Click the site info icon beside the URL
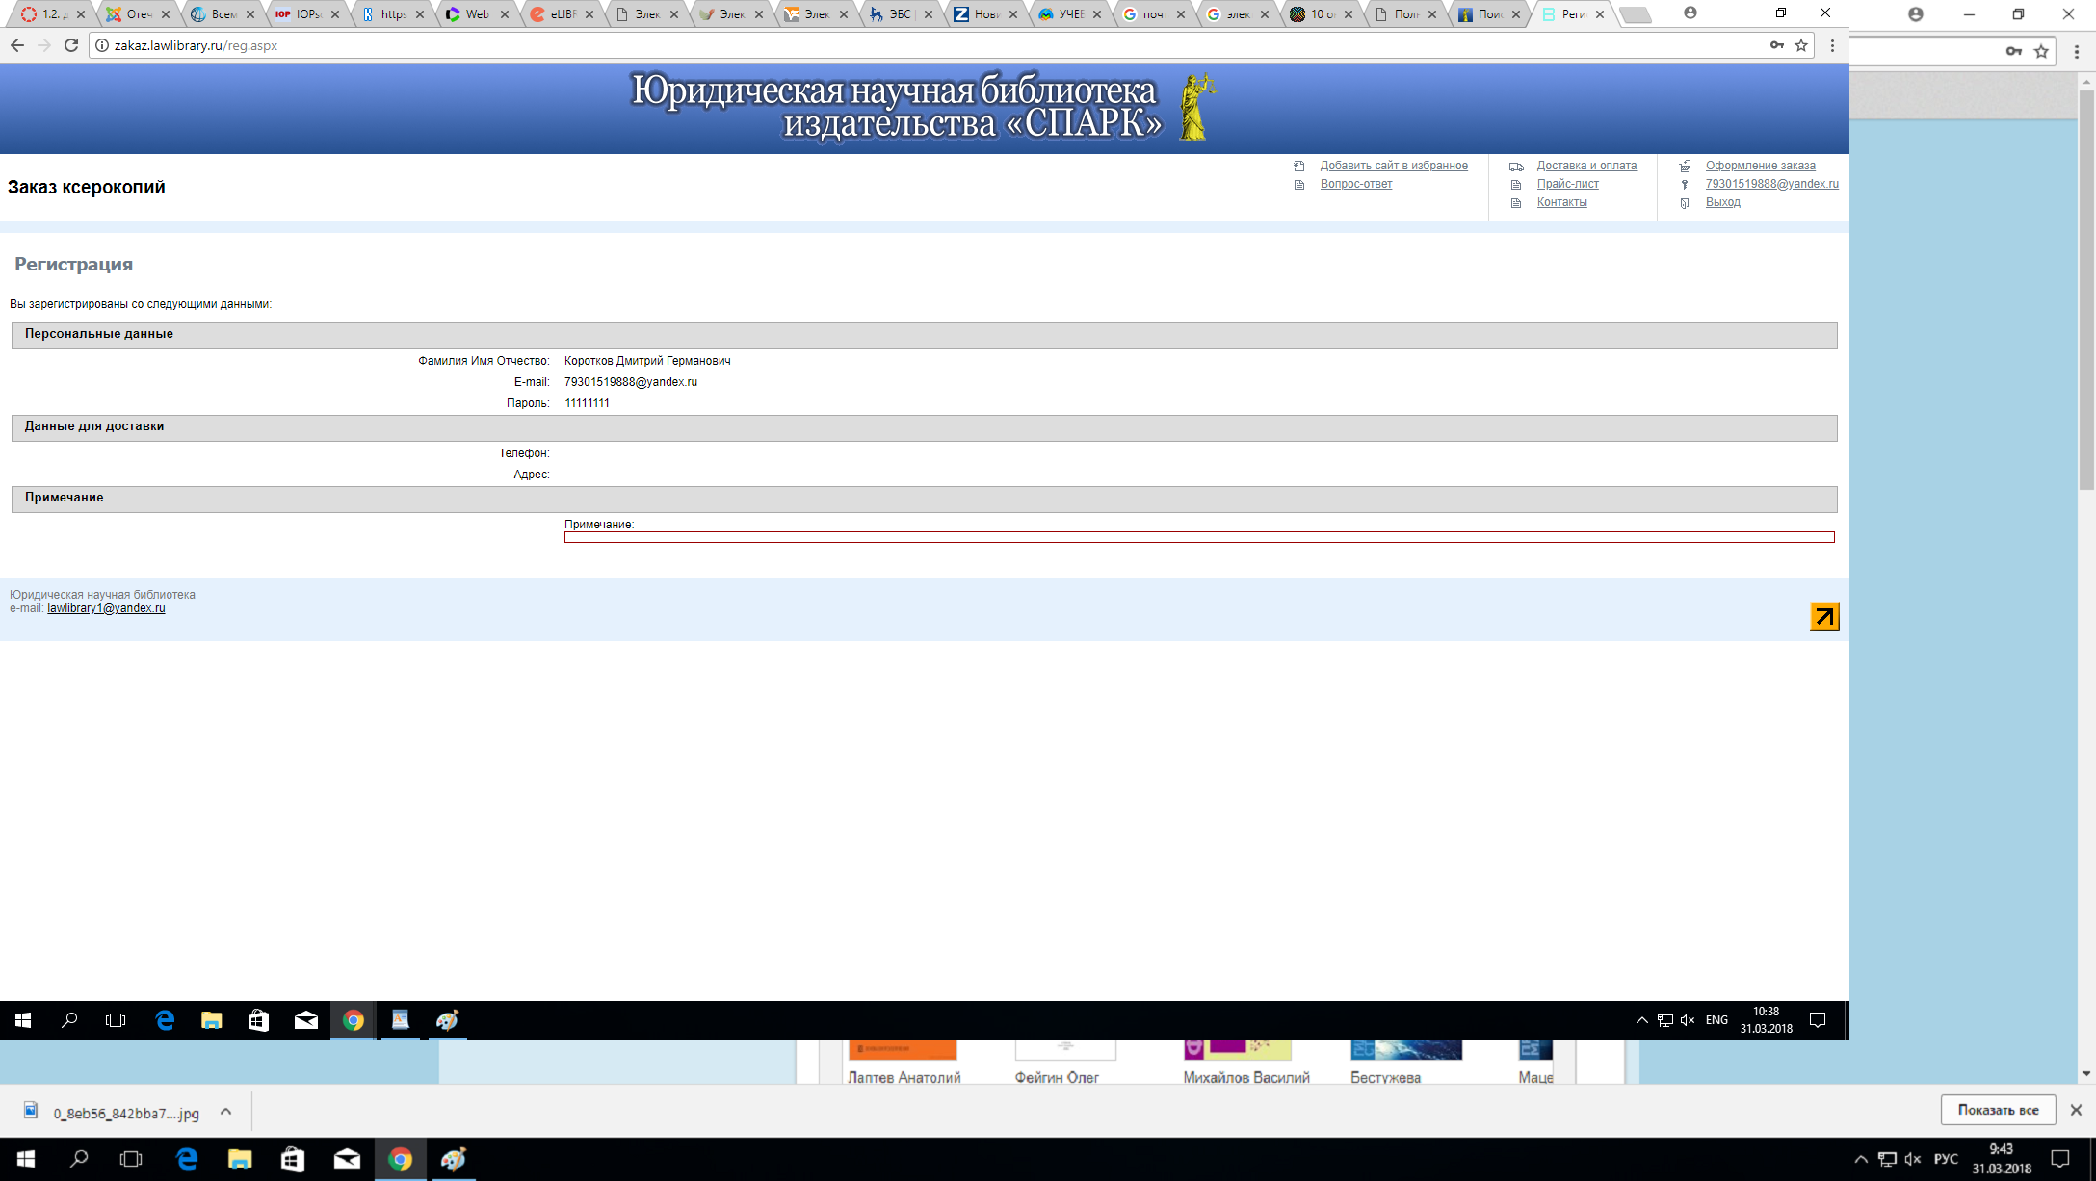This screenshot has height=1181, width=2096. [102, 45]
